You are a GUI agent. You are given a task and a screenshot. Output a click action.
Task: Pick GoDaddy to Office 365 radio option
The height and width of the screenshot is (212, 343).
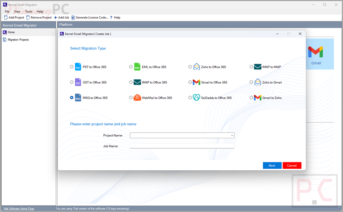tap(190, 97)
